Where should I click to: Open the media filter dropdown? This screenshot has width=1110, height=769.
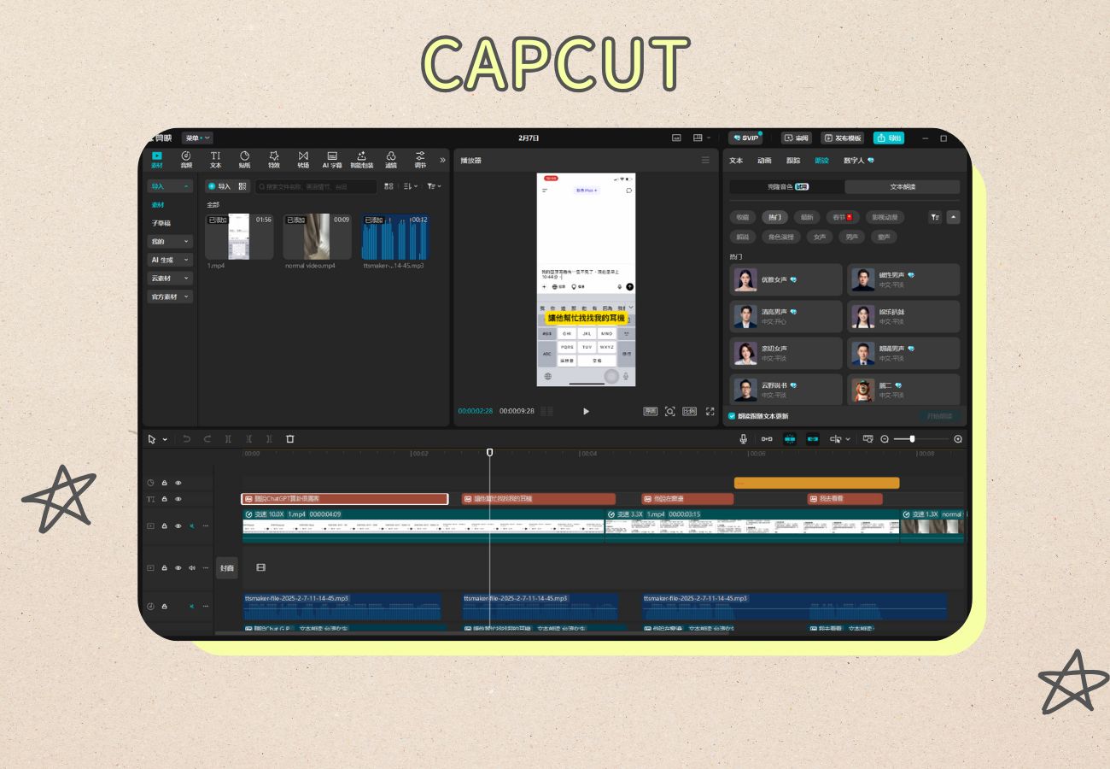pos(434,186)
